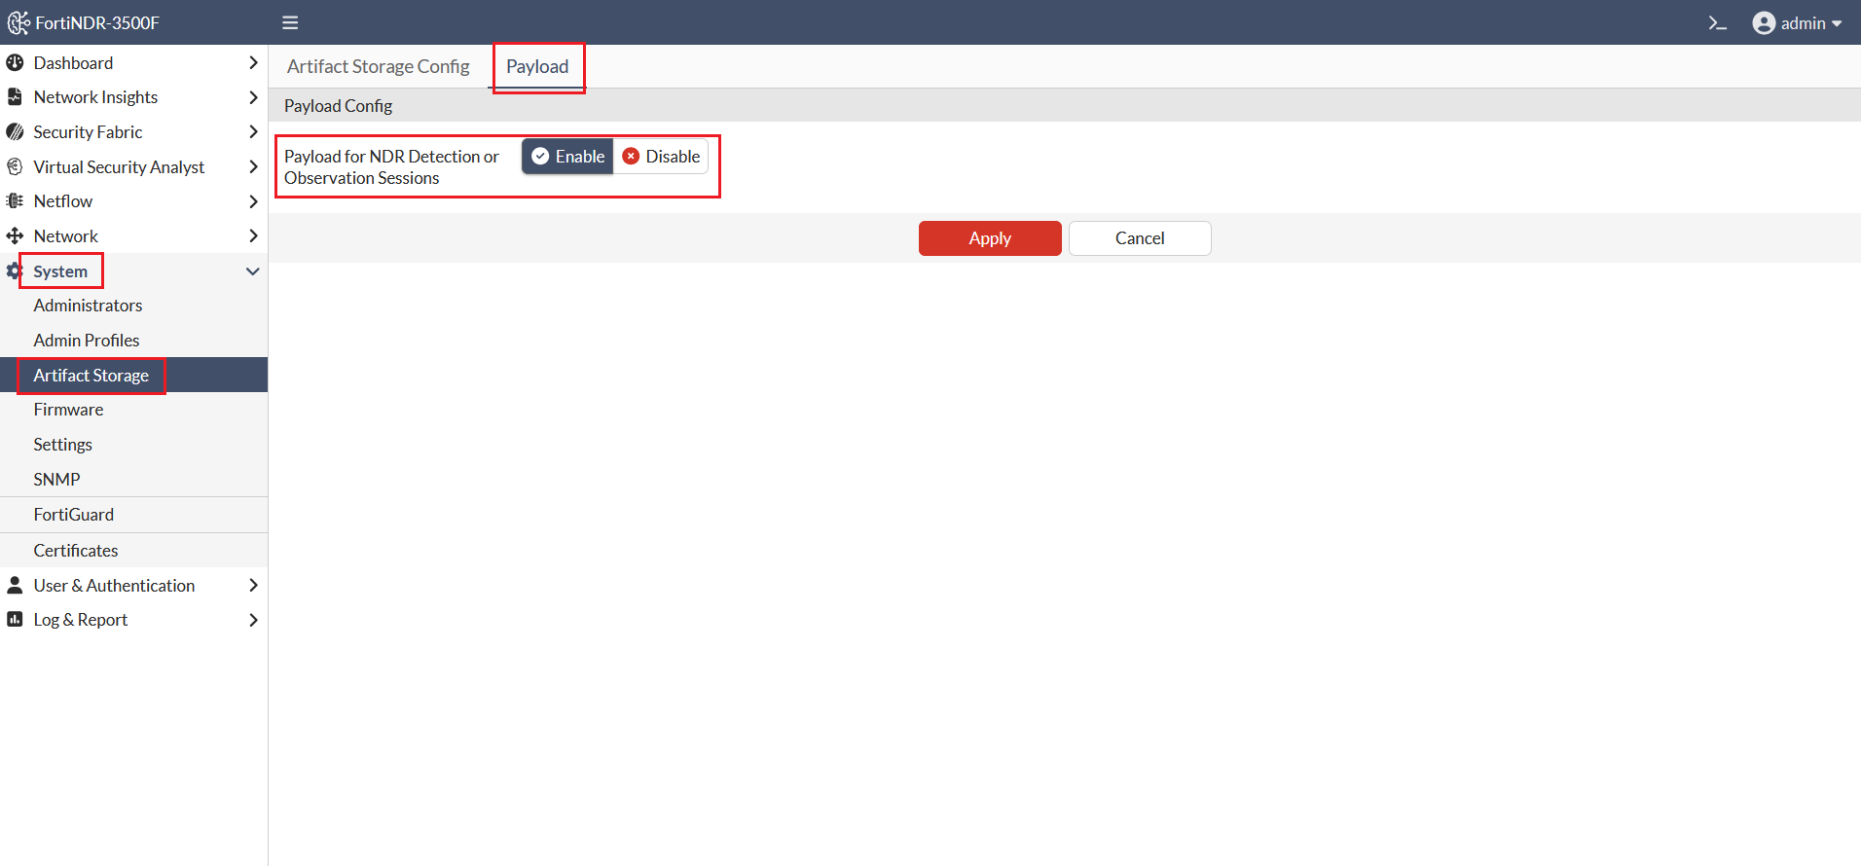
Task: Click the Netflow icon
Action: tap(15, 201)
